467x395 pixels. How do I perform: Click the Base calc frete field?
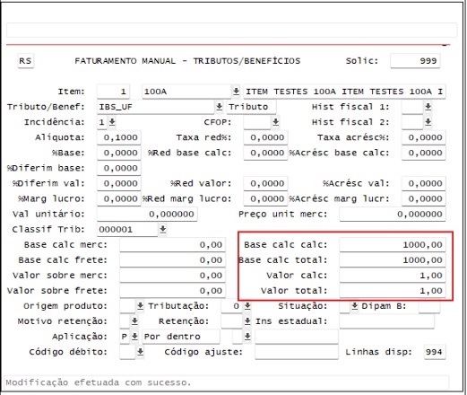coord(172,259)
